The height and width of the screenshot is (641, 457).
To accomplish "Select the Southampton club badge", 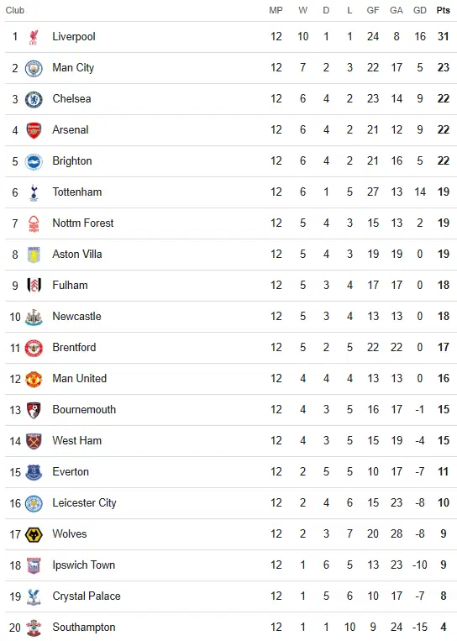I will pos(34,628).
